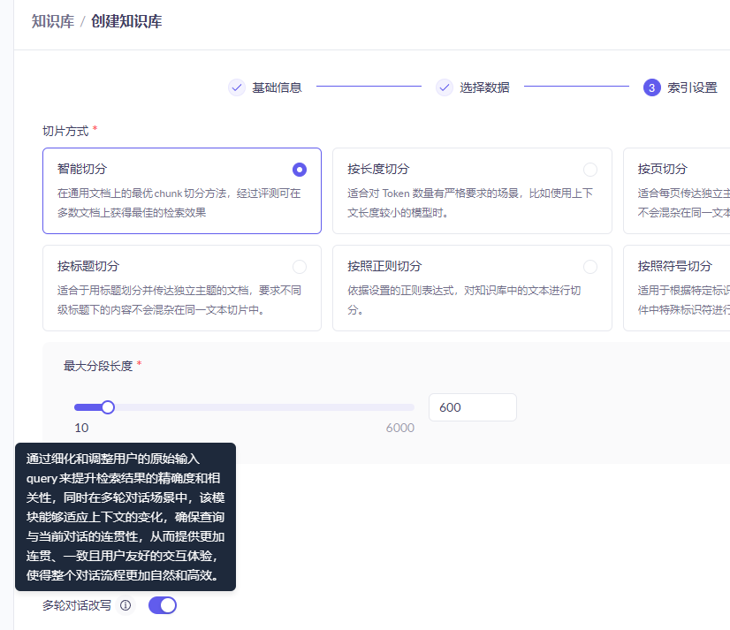Viewport: 730px width, 630px height.
Task: Click the dark query rewrite tooltip
Action: [x=125, y=517]
